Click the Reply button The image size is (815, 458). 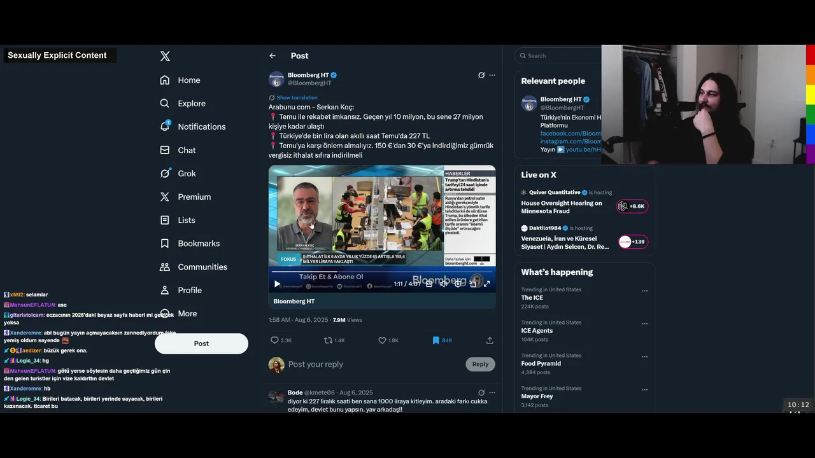click(480, 364)
